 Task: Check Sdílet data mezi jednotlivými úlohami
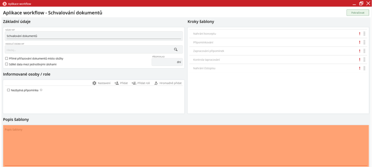7,64
